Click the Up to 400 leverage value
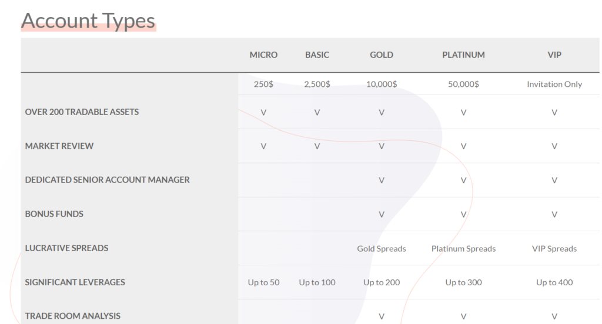This screenshot has height=324, width=602. pos(554,282)
